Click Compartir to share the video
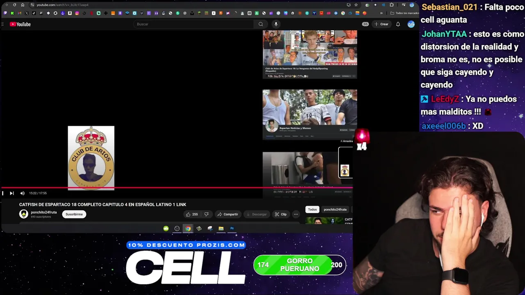 point(228,214)
